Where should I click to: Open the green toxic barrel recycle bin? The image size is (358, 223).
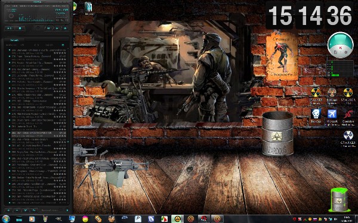tap(340, 200)
